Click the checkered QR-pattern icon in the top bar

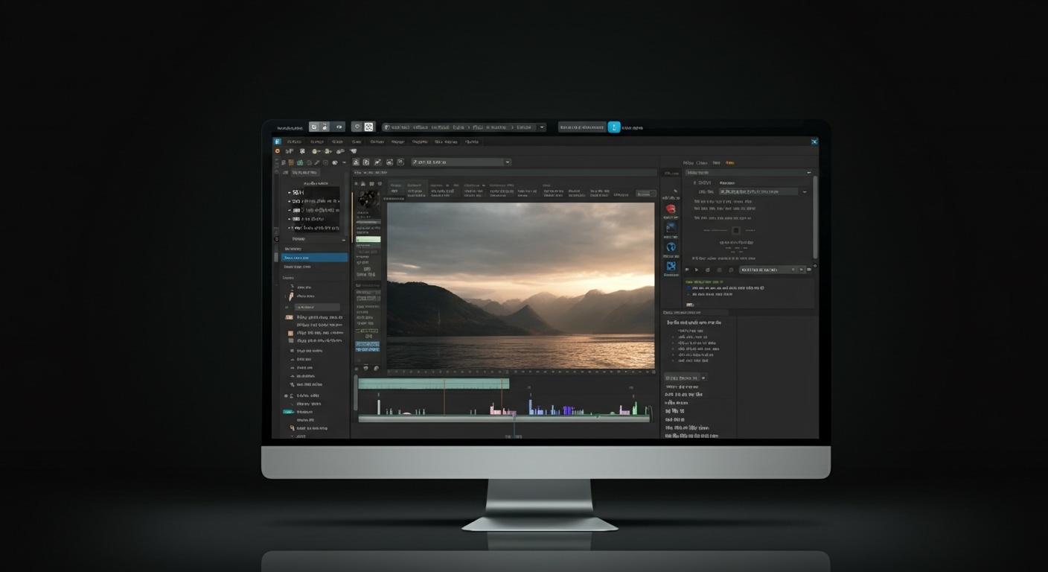click(x=368, y=127)
